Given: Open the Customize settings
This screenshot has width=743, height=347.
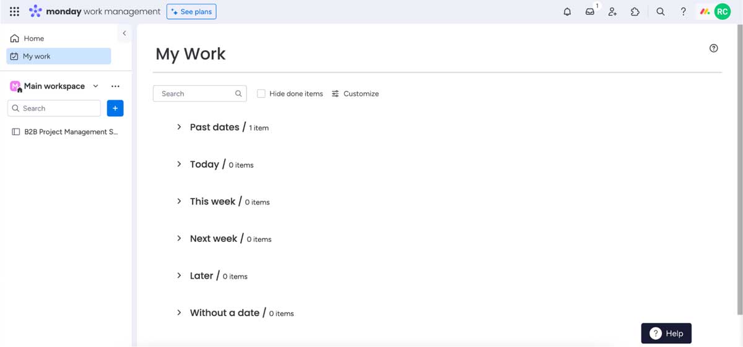Looking at the screenshot, I should 355,93.
